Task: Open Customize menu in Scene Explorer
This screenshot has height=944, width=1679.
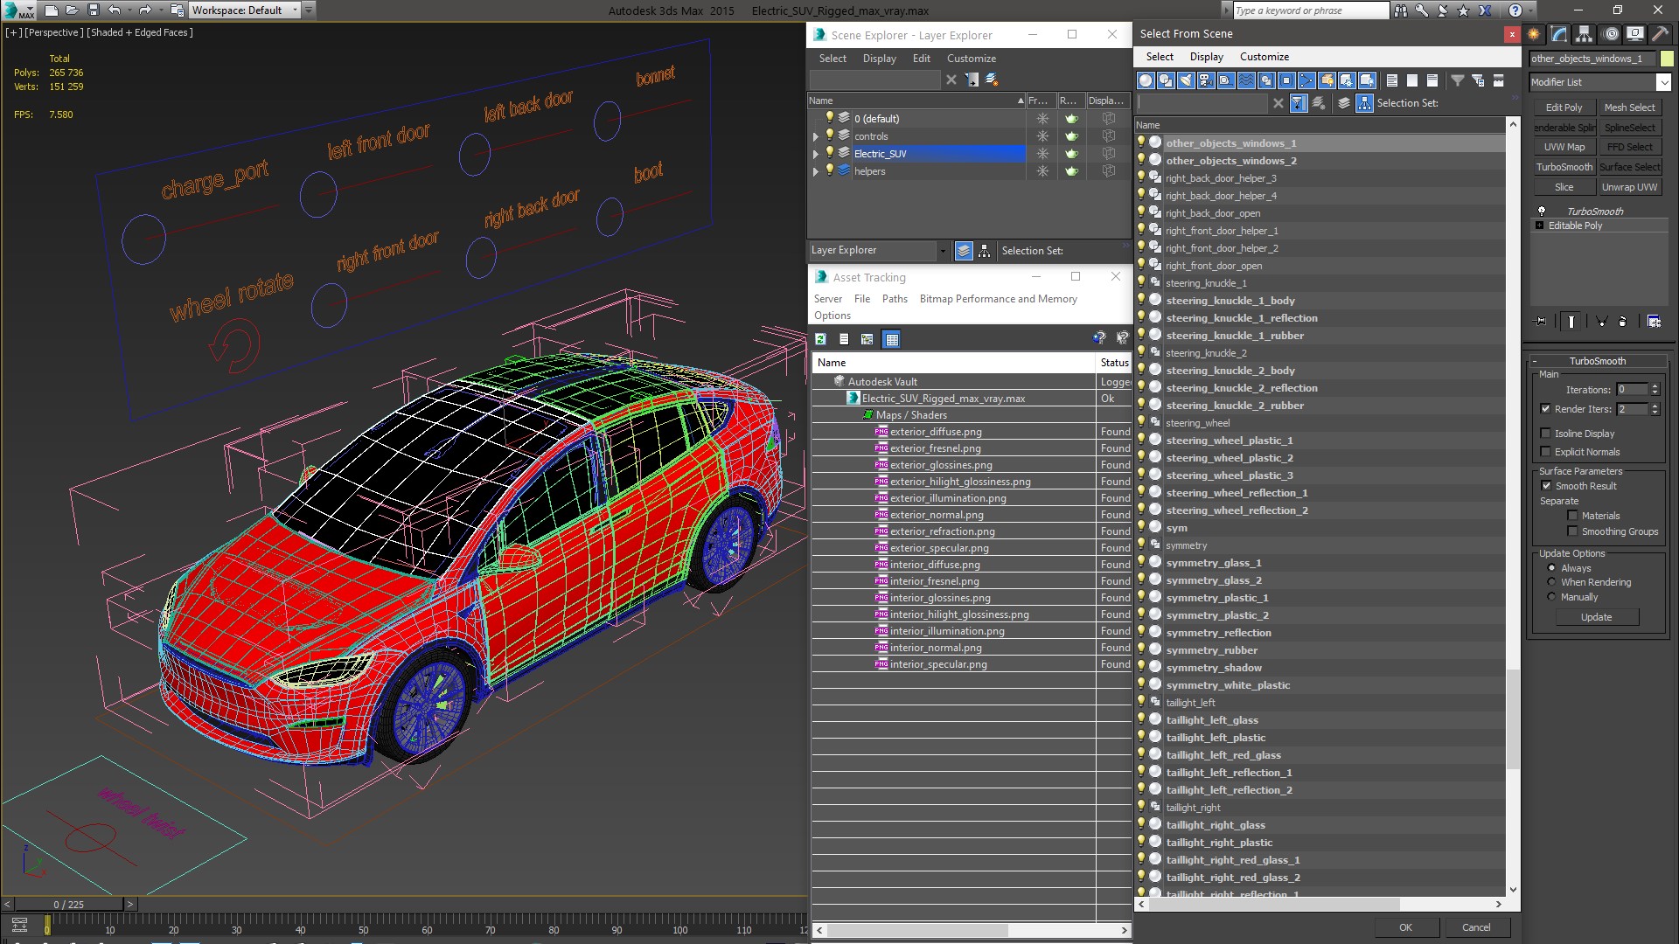Action: (971, 59)
